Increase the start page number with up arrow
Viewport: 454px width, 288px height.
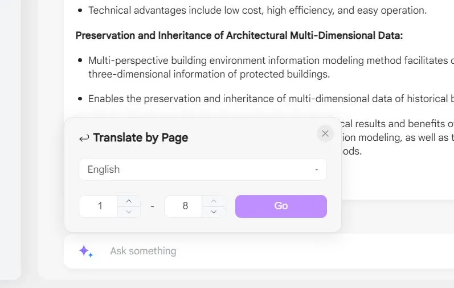point(129,201)
